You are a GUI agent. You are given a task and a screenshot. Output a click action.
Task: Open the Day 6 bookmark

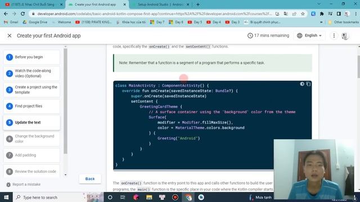(176, 22)
